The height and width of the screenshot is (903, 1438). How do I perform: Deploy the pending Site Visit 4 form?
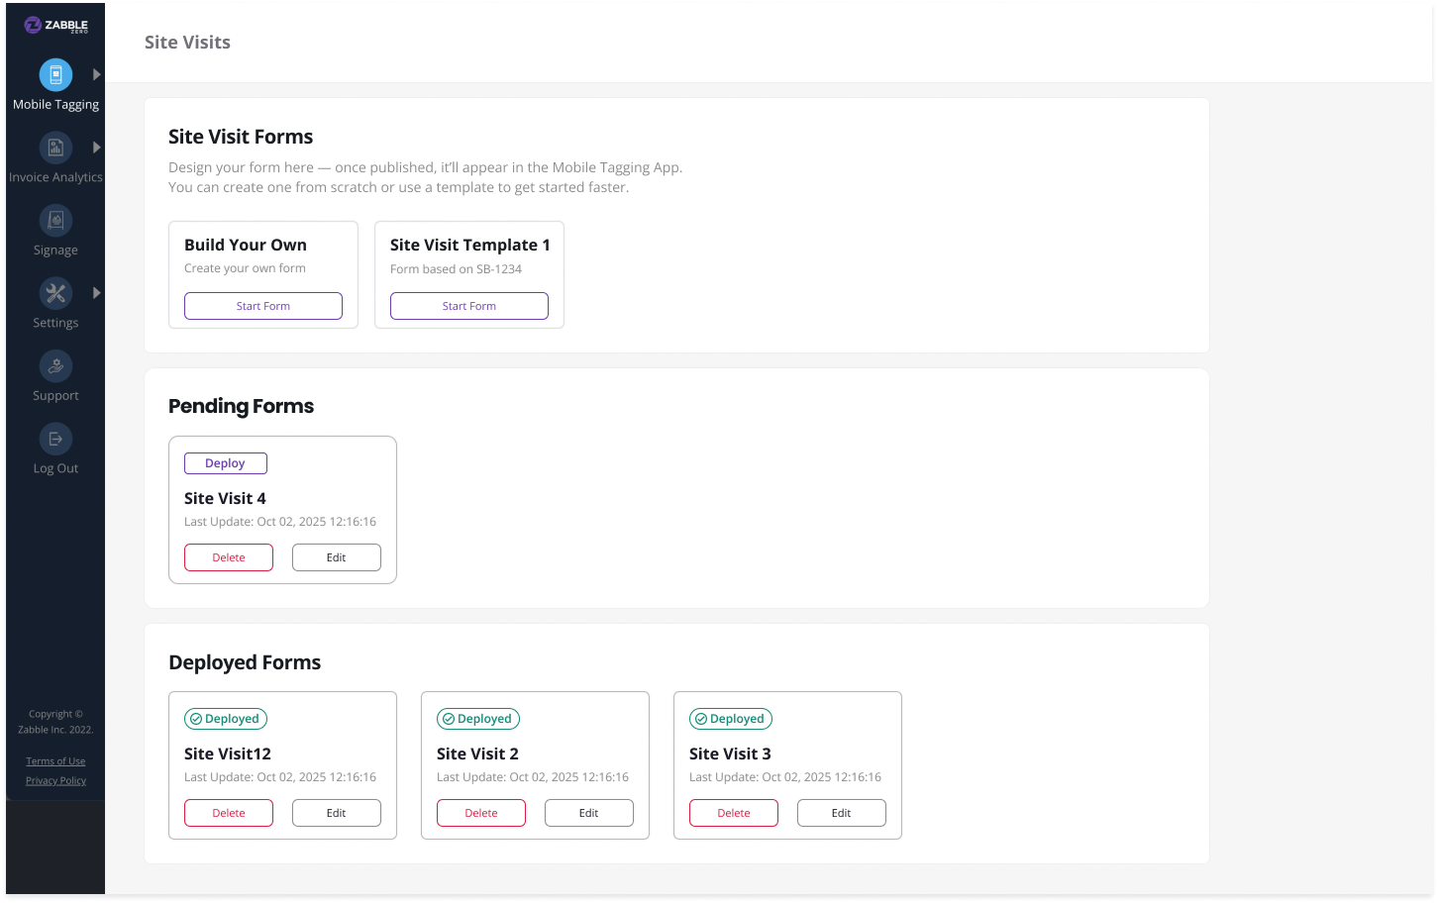[x=226, y=463]
